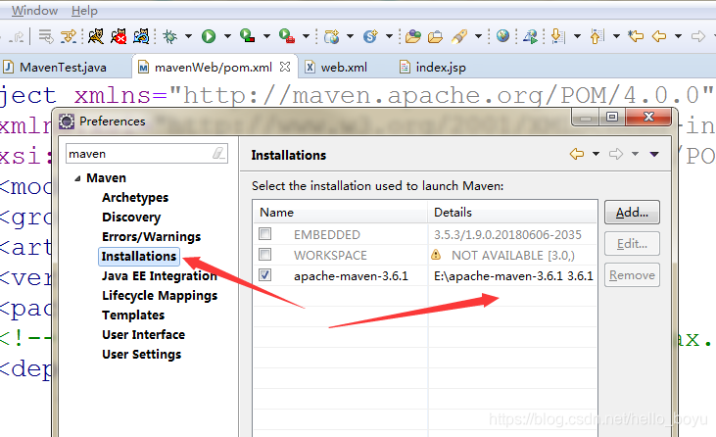Click the Tomcat stop icon with red X
The width and height of the screenshot is (716, 437).
click(119, 35)
